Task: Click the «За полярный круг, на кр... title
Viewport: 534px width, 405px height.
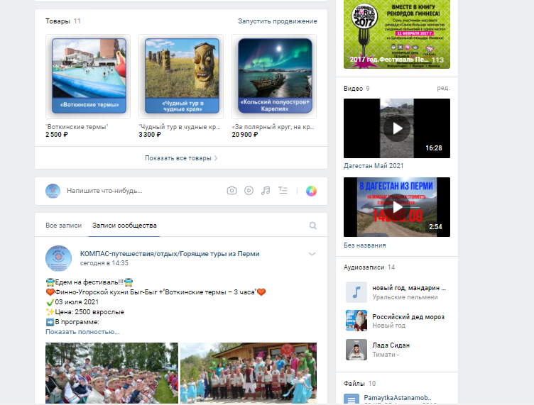Action: tap(273, 127)
